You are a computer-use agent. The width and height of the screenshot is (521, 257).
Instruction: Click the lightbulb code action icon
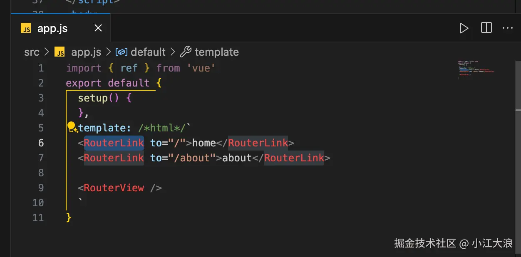(x=72, y=127)
